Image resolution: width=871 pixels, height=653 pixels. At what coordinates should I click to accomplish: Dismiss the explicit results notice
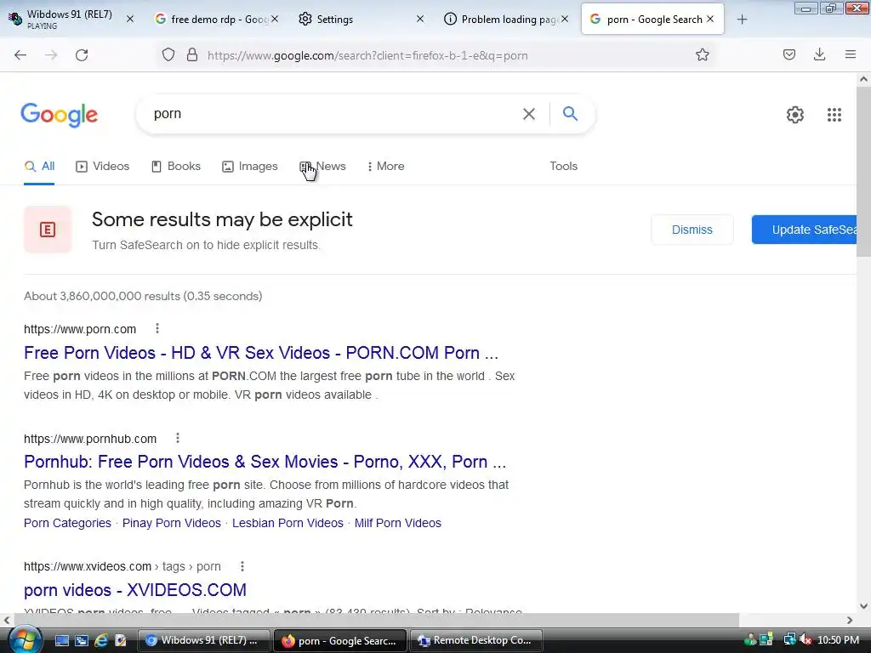[692, 230]
